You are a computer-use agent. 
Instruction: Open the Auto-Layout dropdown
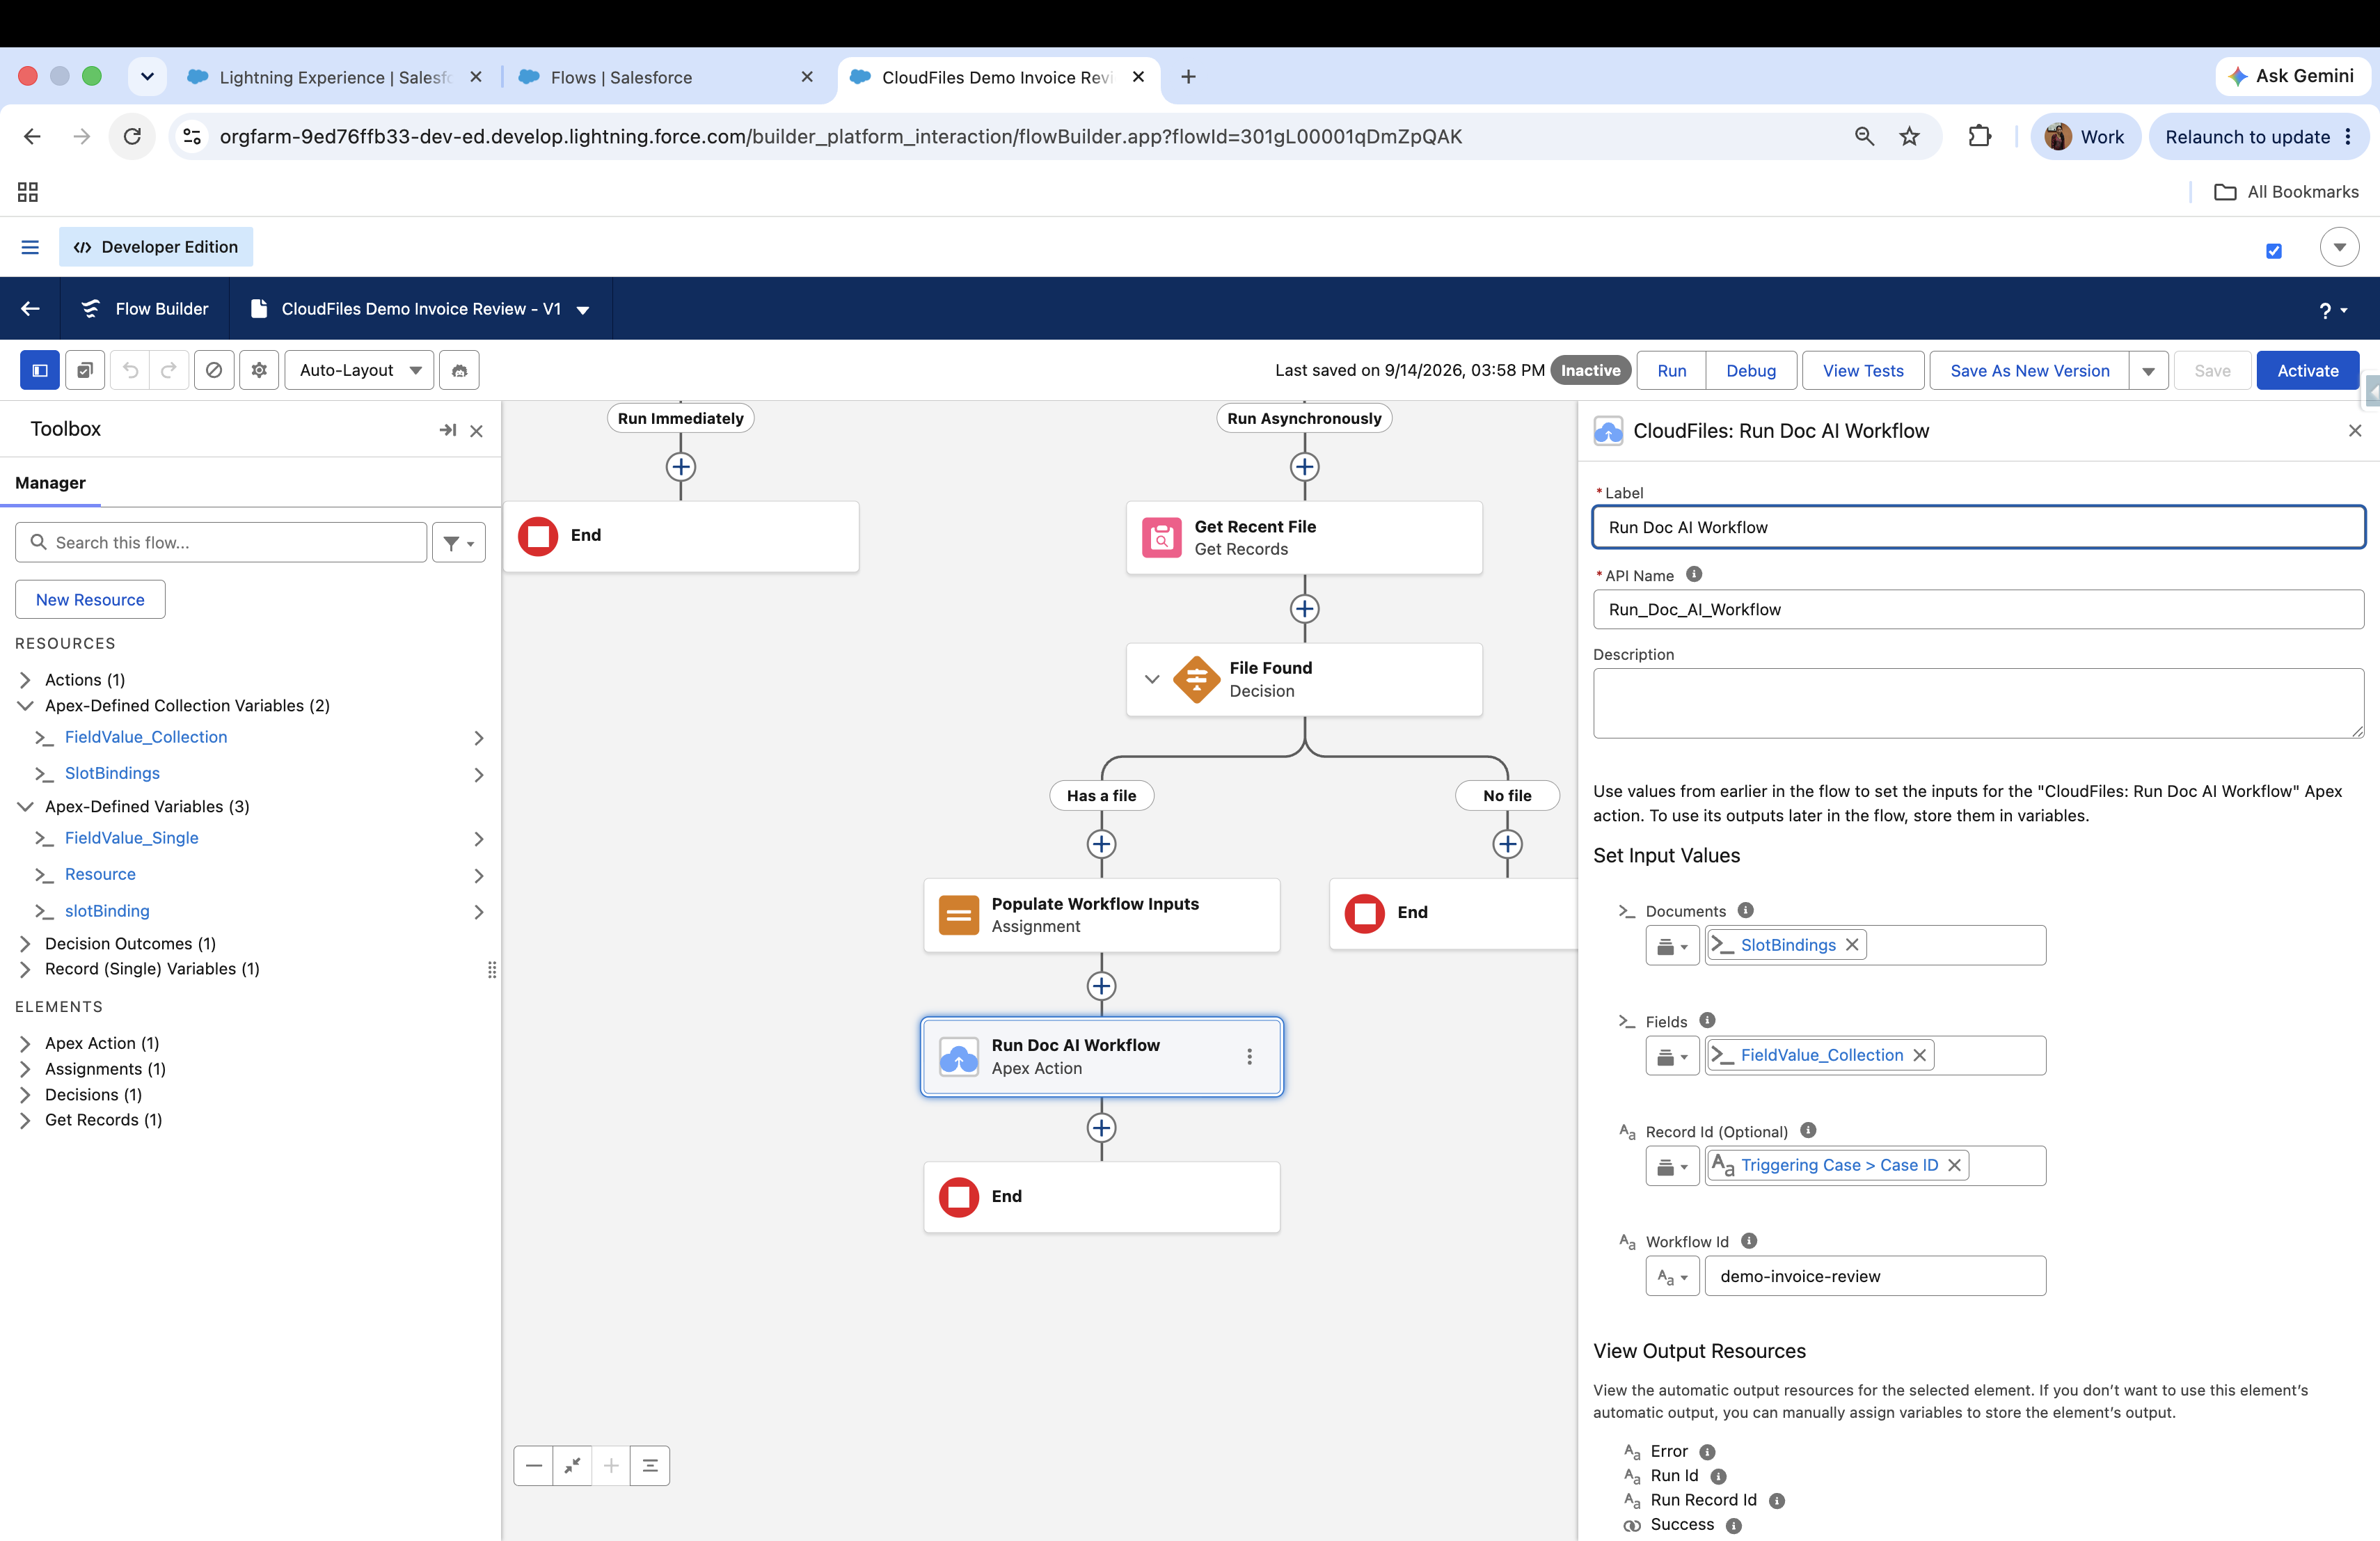tap(359, 370)
